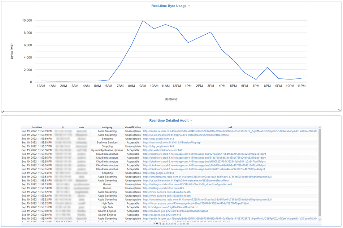The width and height of the screenshot is (343, 228).
Task: Sort the table by the datetime column
Action: [x=37, y=127]
